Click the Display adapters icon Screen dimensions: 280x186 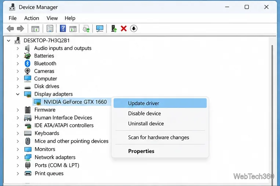point(28,94)
